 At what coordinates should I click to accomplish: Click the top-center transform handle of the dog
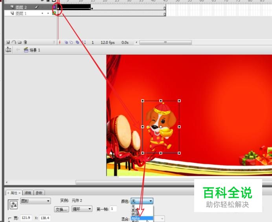pyautogui.click(x=161, y=101)
